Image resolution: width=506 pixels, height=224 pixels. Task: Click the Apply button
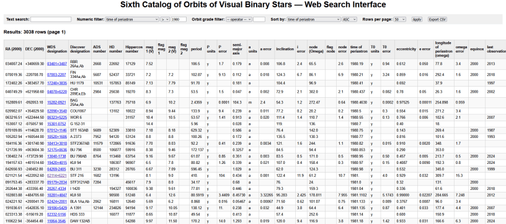pos(417,19)
